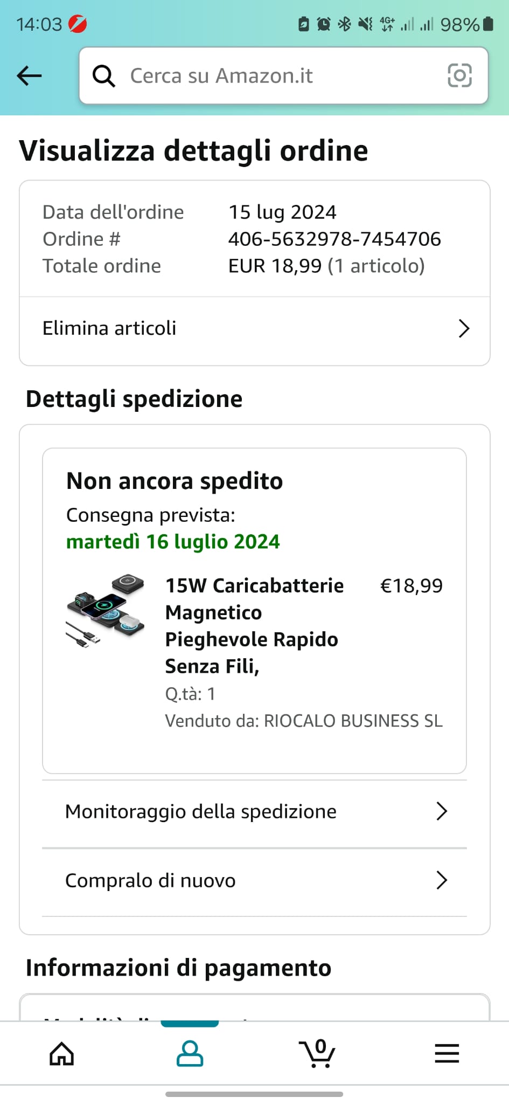Tap Elimina articoli row

pyautogui.click(x=110, y=328)
